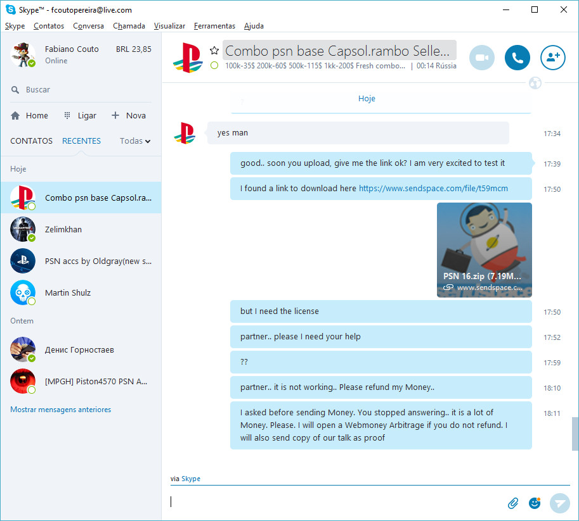
Task: Click the 00:14 Rússia local time text
Action: [x=436, y=66]
